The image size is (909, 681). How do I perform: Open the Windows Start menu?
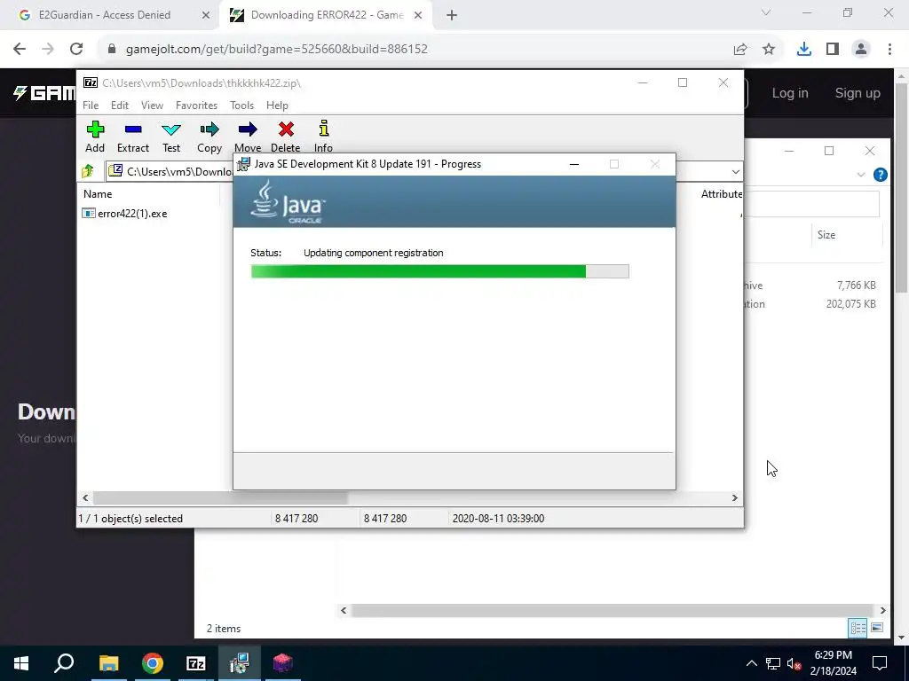click(21, 663)
